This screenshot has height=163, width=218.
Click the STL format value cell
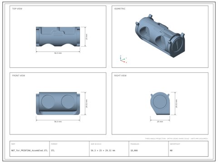tap(53, 150)
